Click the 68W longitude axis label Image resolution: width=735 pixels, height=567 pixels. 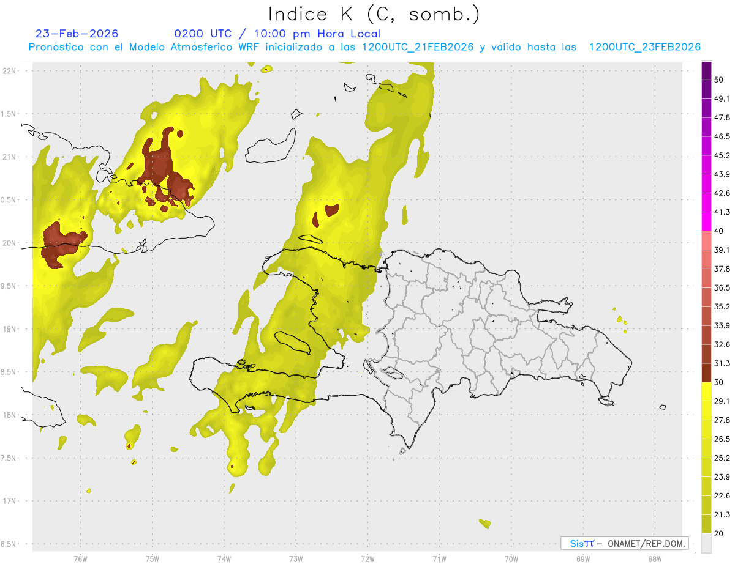[x=655, y=558]
